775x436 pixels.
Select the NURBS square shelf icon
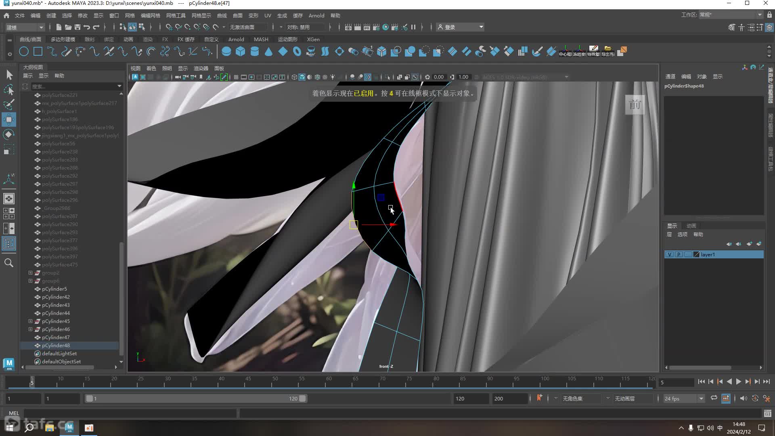(x=38, y=51)
